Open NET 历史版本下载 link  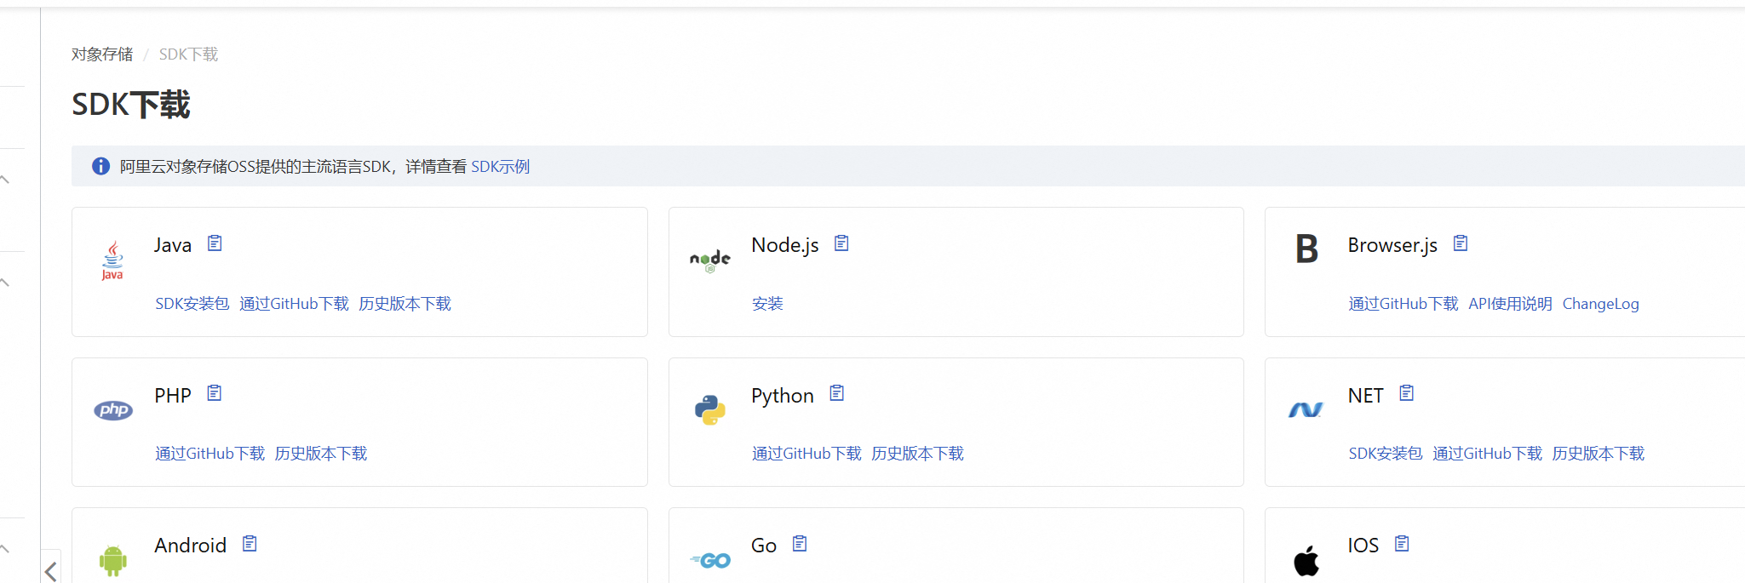[x=1599, y=454]
